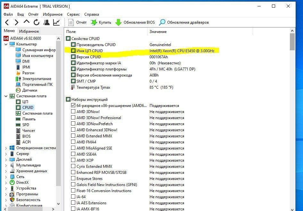Open the Справка menu
This screenshot has height=211, width=303.
(92, 14)
